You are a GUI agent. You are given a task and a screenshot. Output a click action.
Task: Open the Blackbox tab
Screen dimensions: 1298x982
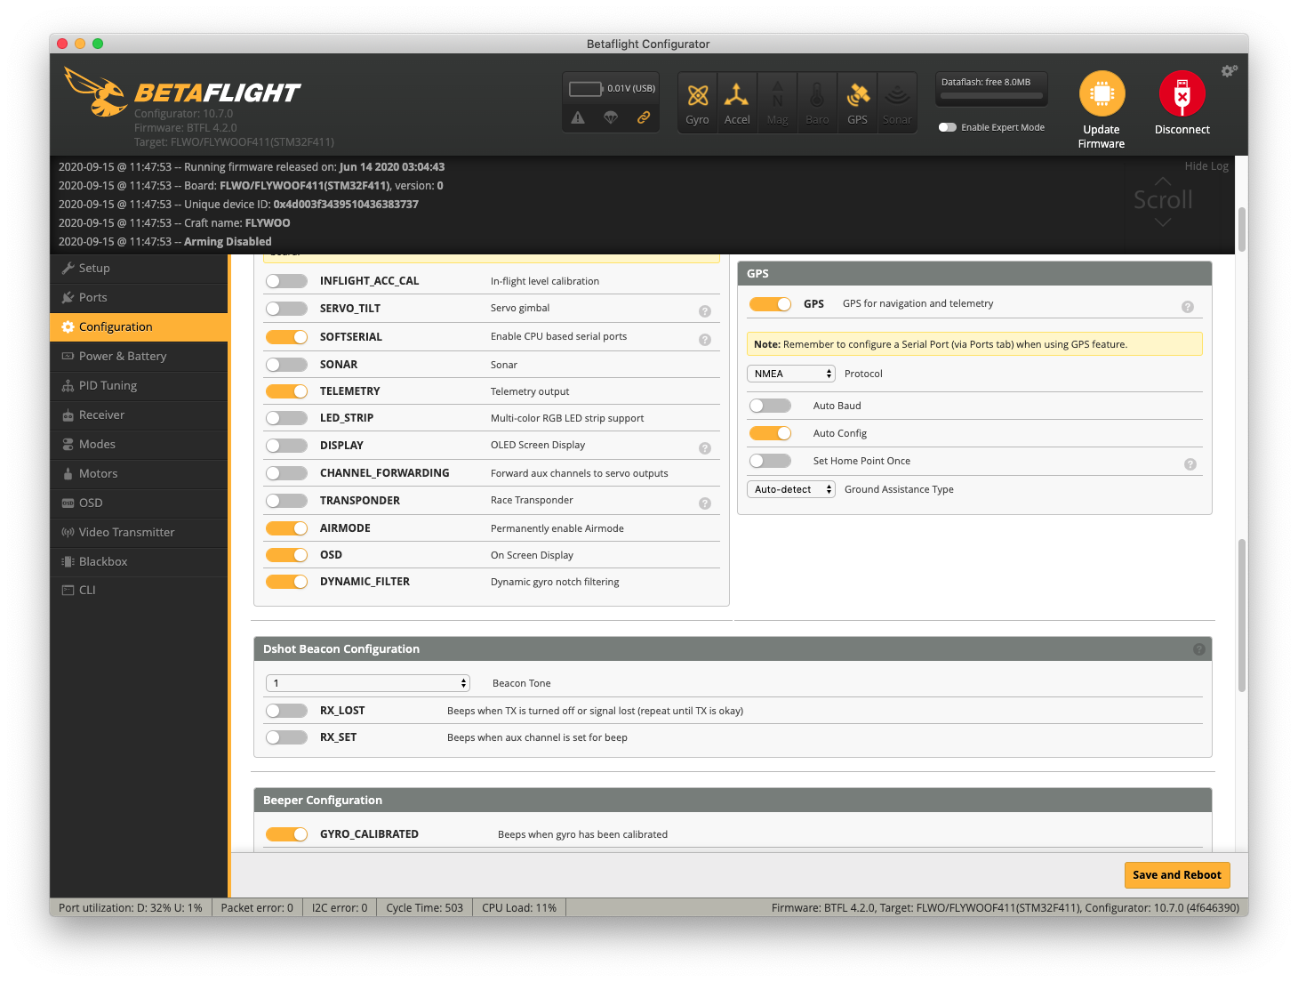pyautogui.click(x=140, y=561)
